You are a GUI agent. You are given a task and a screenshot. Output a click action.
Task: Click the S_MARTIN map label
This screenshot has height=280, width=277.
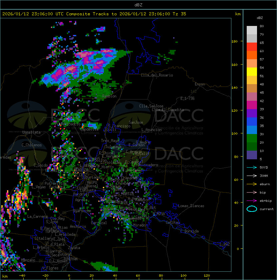click(126, 194)
